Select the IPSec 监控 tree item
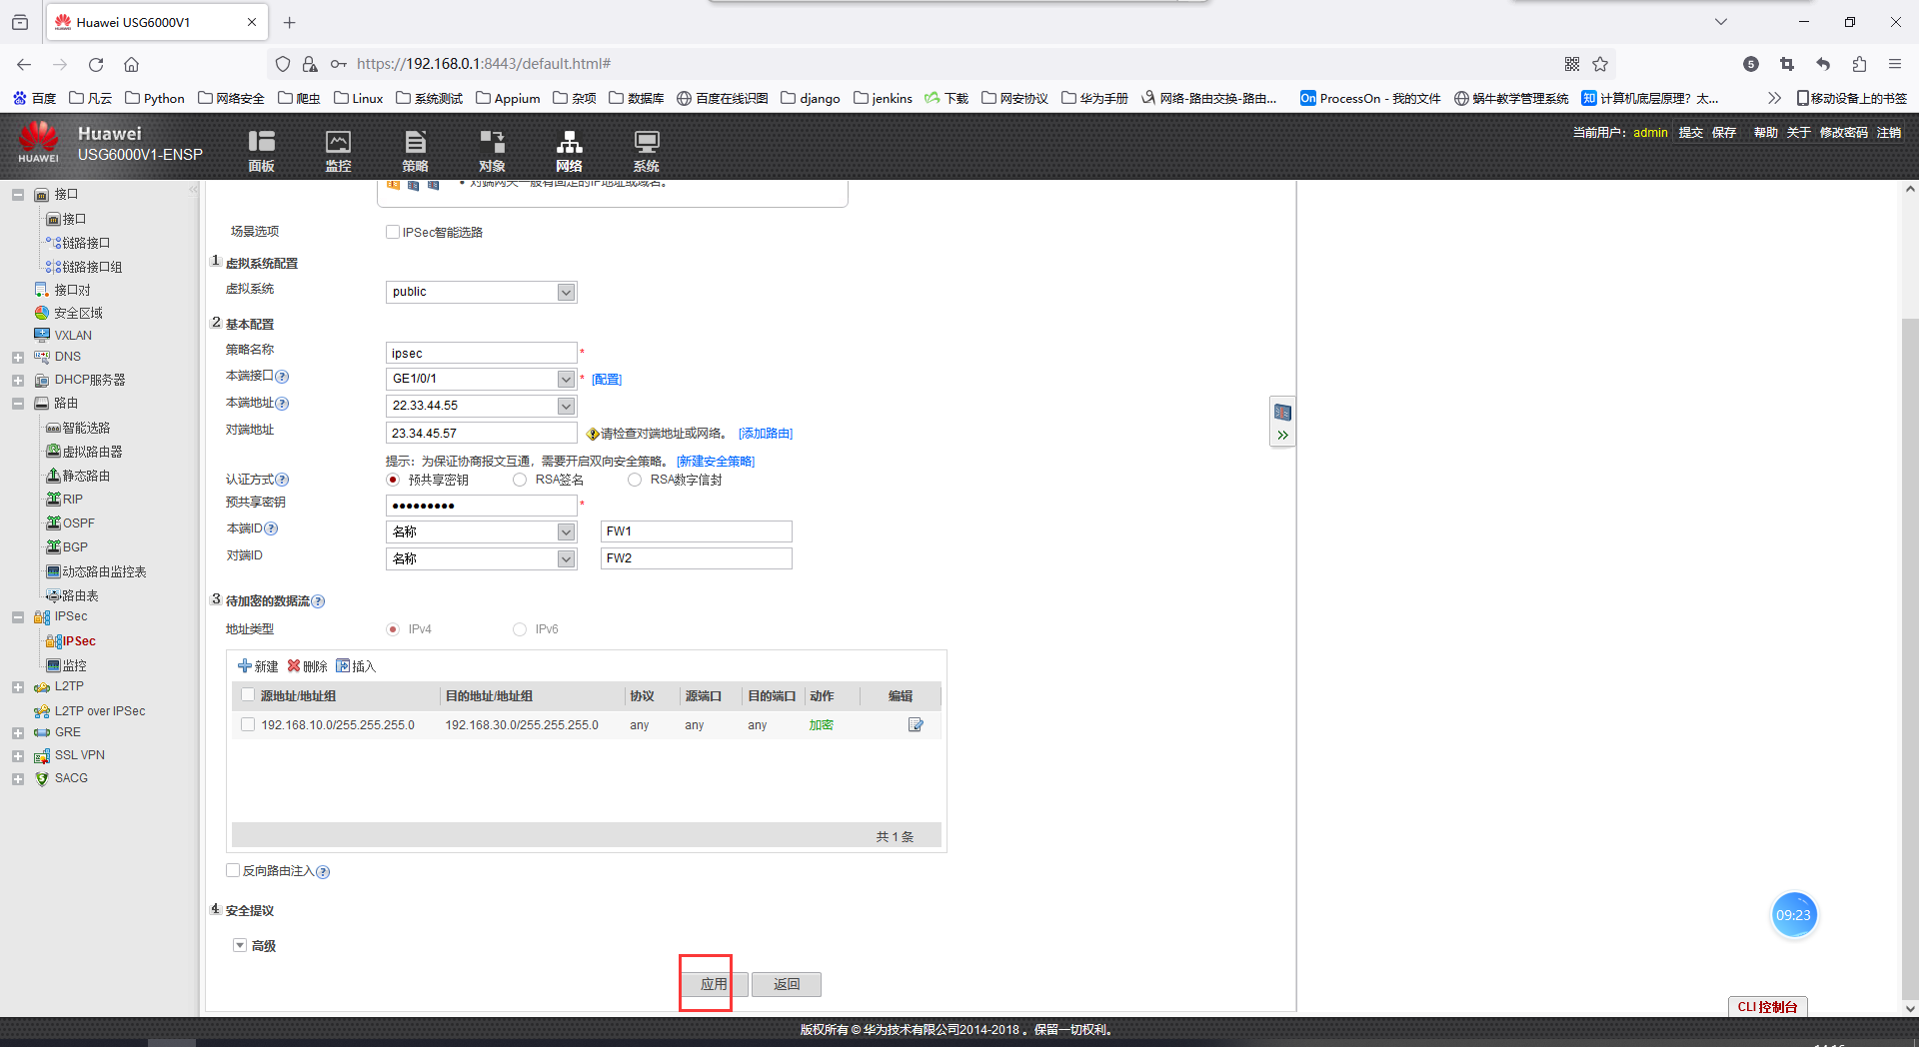This screenshot has height=1047, width=1919. (x=75, y=665)
